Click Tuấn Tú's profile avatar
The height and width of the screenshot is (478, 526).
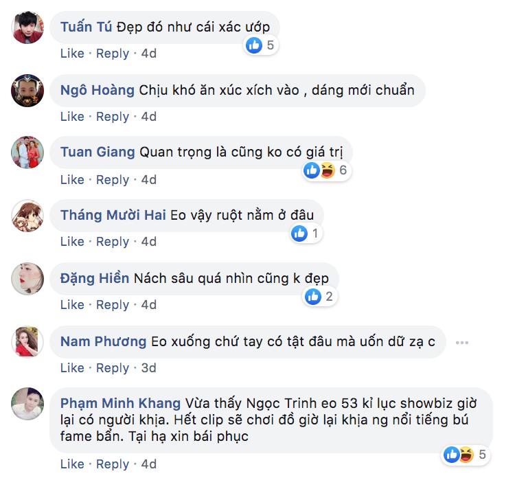(x=27, y=28)
